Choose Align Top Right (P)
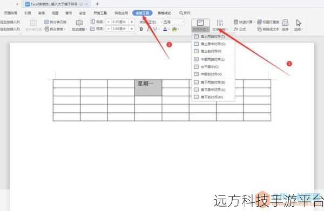 tap(213, 51)
